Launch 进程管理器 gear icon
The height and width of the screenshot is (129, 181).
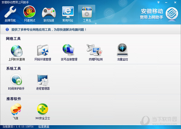[43, 80]
